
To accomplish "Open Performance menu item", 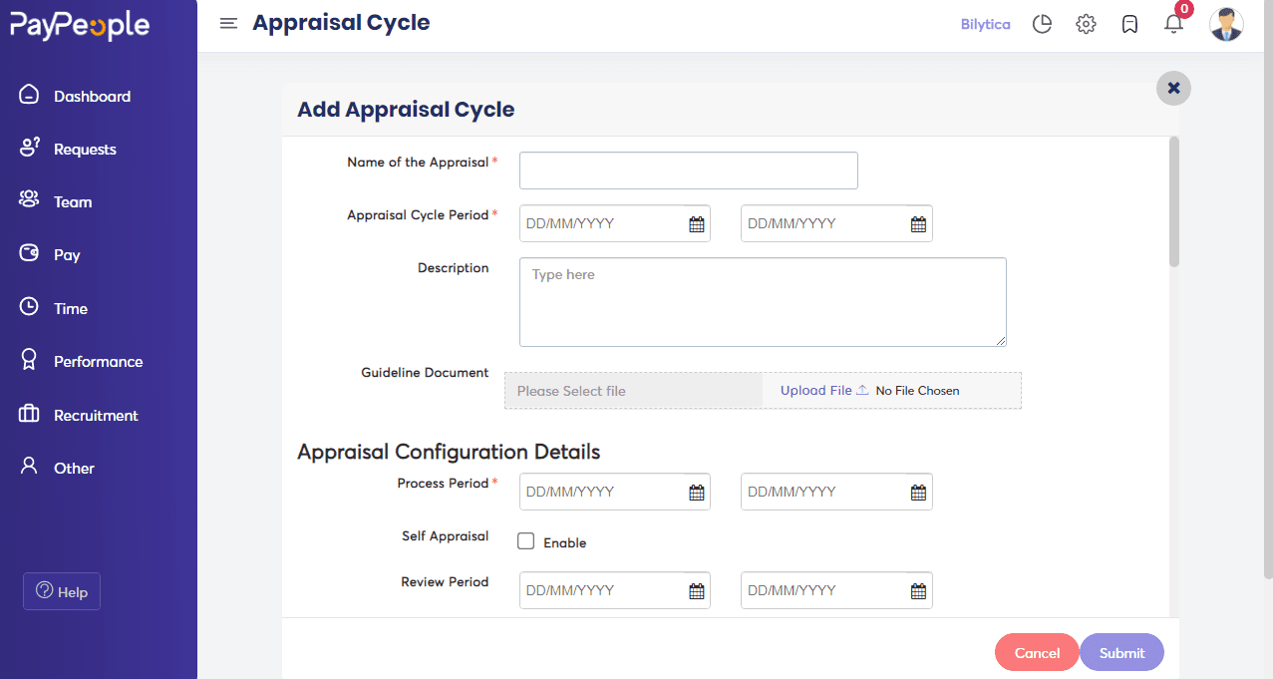I will coord(99,361).
